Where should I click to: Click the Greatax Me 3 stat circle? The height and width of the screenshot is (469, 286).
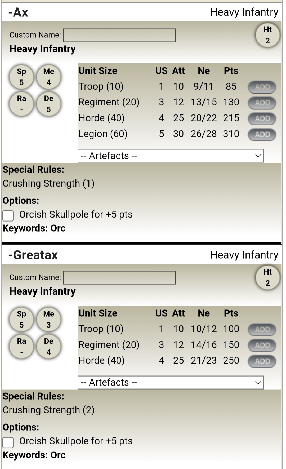48,319
